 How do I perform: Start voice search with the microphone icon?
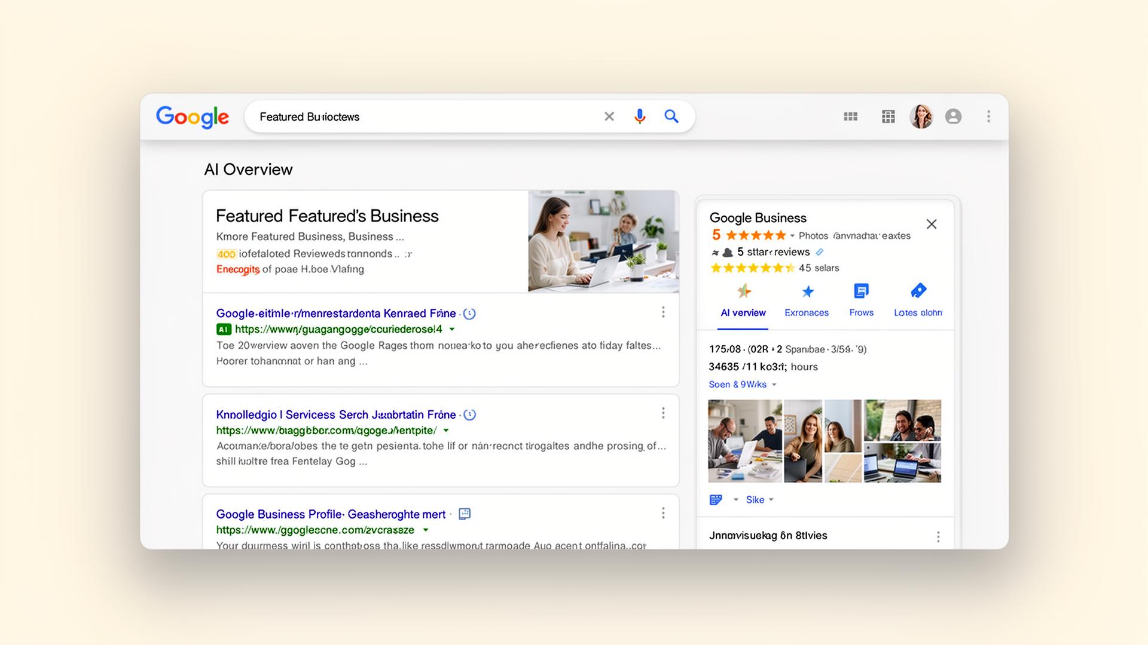(640, 116)
